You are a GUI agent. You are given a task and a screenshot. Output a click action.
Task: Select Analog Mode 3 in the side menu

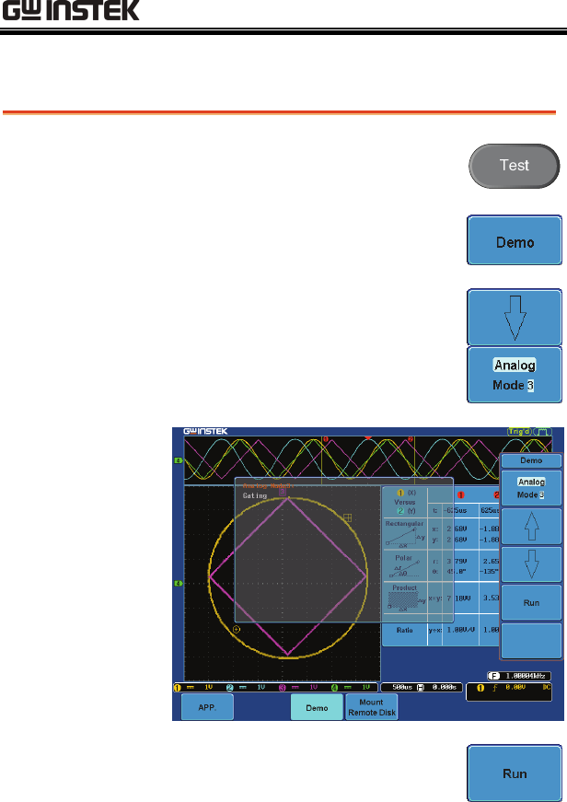click(531, 488)
